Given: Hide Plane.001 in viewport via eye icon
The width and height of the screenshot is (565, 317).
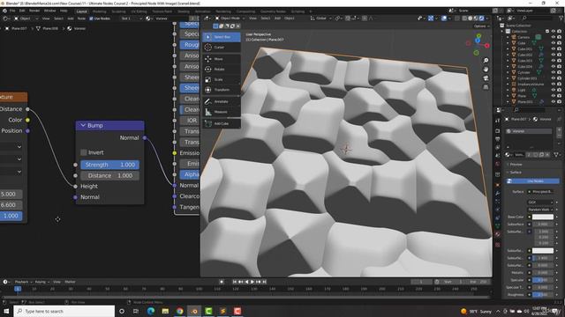Looking at the screenshot, I should coord(554,102).
